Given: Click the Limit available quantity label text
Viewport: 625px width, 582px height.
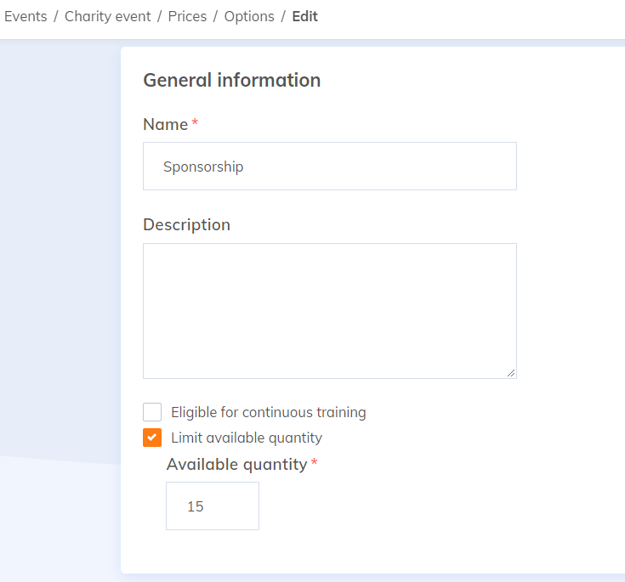Looking at the screenshot, I should click(x=247, y=438).
